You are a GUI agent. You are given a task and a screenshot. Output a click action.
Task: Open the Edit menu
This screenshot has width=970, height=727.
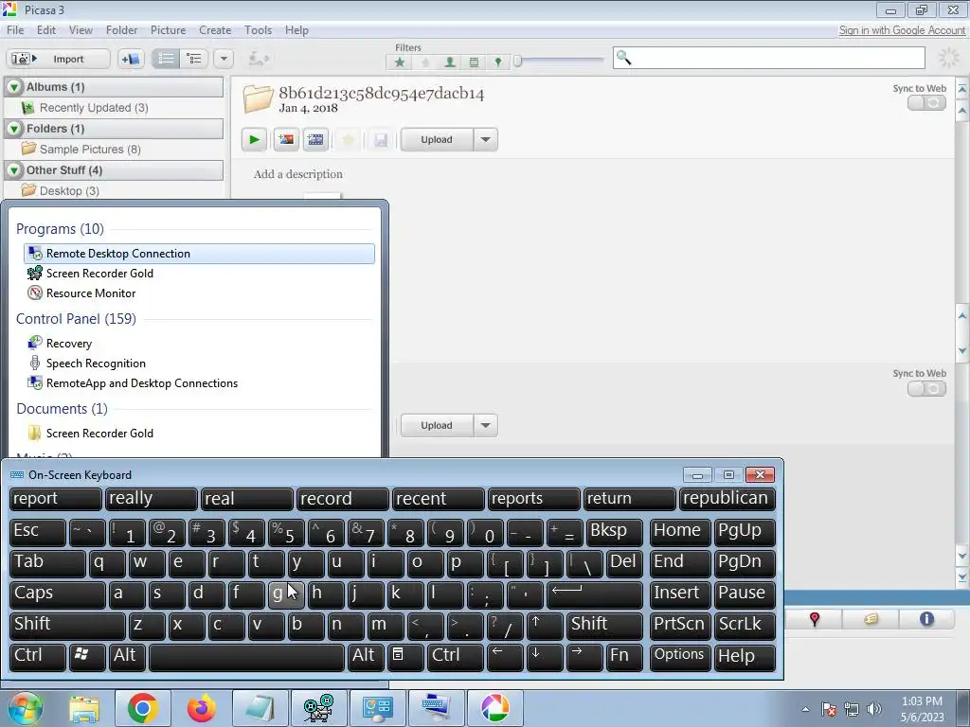tap(45, 30)
